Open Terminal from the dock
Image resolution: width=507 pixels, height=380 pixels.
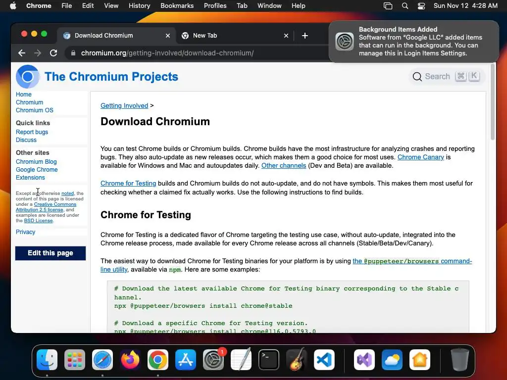point(269,360)
